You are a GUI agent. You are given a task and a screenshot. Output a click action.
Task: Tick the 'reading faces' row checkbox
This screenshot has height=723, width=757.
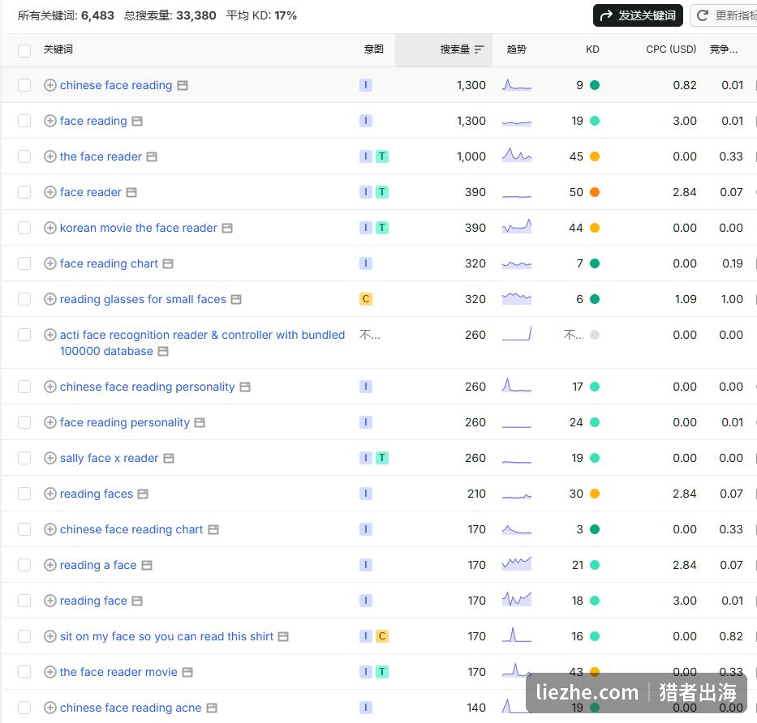point(24,494)
